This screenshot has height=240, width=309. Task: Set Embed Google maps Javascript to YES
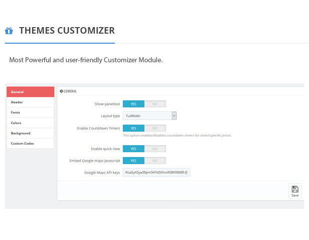[133, 161]
